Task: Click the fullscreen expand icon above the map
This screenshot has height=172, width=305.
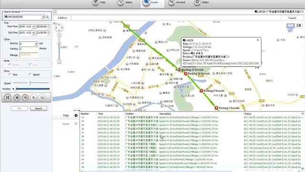Action: [x=55, y=12]
